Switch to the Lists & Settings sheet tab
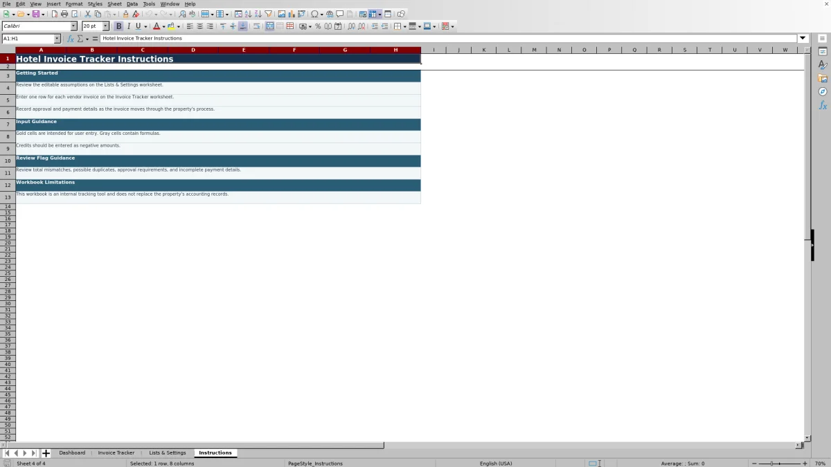 point(168,453)
